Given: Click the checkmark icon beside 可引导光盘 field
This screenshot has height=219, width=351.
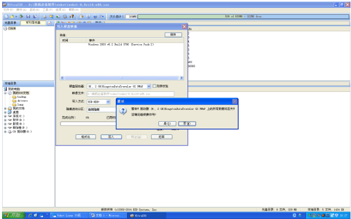Looking at the screenshot, I should point(49,23).
